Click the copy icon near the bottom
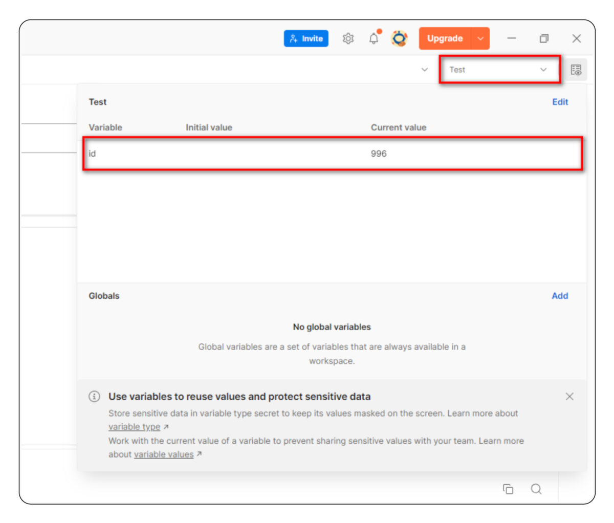614x523 pixels. point(508,489)
